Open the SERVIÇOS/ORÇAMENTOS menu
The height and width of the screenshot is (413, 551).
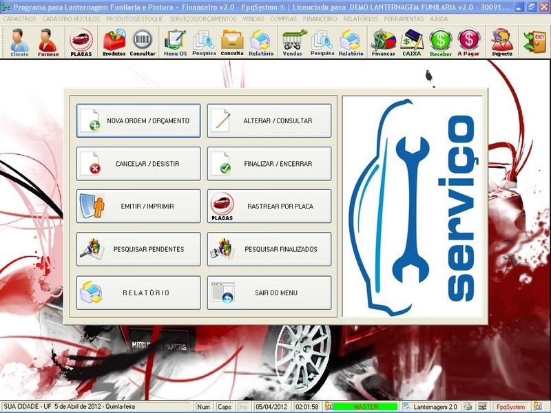(202, 19)
